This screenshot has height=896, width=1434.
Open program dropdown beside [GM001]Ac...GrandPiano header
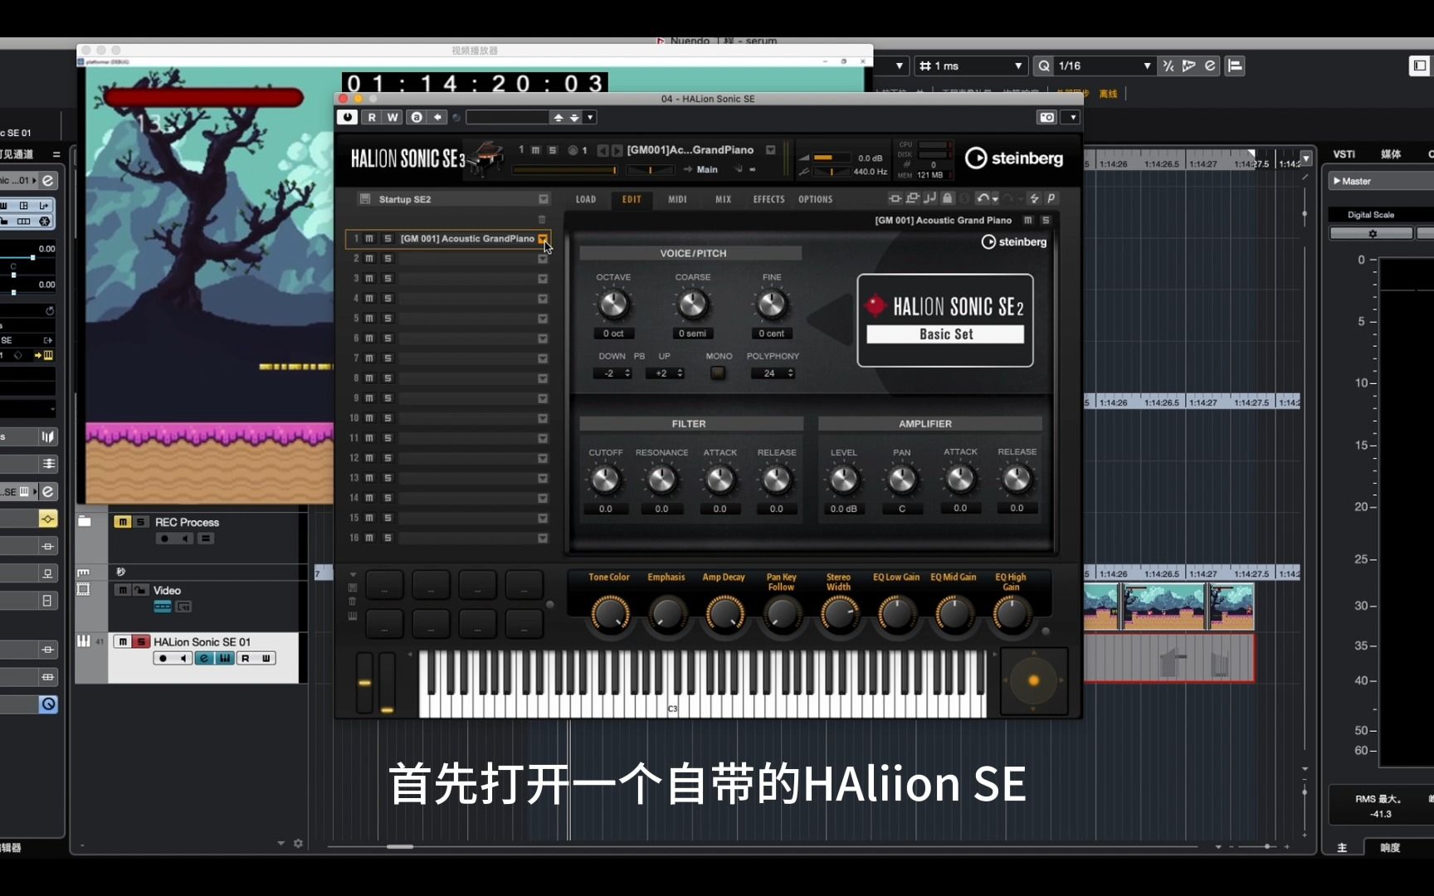click(x=770, y=150)
